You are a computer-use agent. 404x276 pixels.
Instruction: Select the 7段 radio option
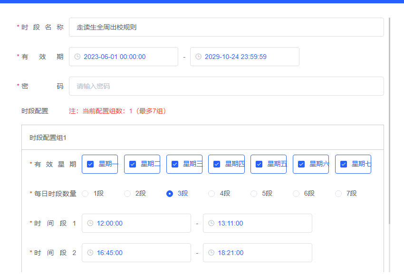(338, 194)
